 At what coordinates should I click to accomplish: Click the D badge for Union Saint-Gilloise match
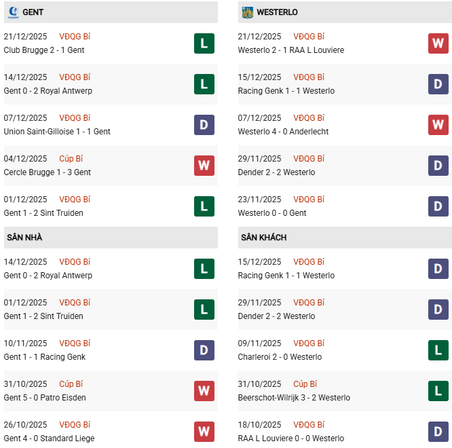(x=204, y=125)
